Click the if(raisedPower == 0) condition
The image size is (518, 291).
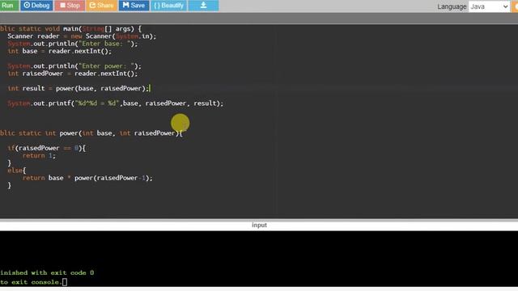[47, 148]
